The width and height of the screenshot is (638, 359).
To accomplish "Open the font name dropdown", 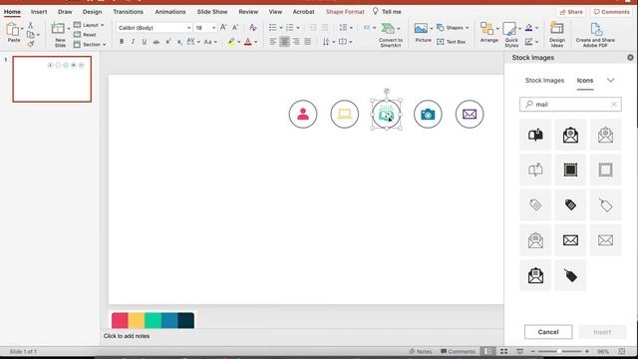I will coord(188,28).
